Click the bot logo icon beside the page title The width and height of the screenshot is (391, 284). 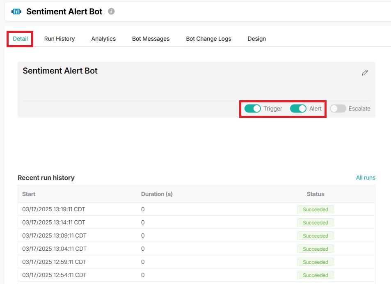[16, 12]
